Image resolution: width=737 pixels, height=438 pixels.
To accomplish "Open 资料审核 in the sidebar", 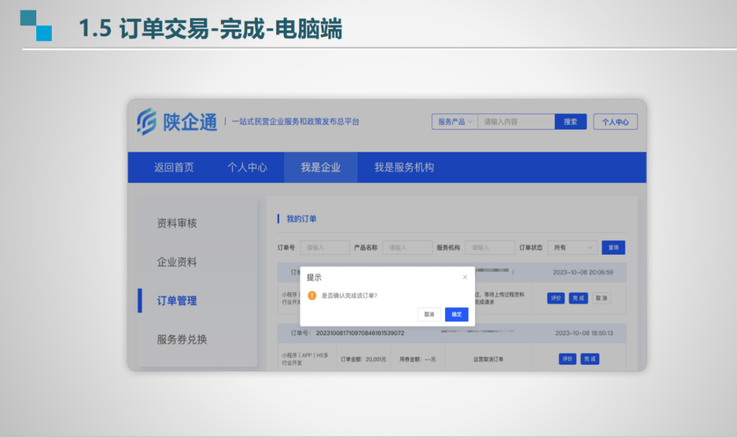I will (x=177, y=223).
